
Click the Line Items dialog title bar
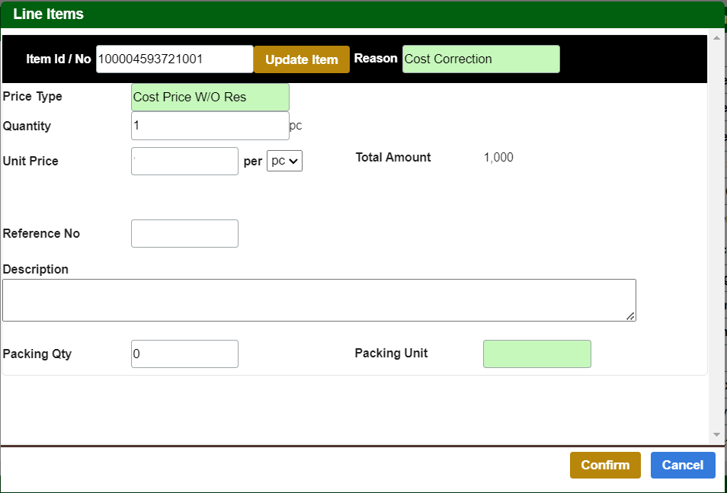(x=363, y=14)
